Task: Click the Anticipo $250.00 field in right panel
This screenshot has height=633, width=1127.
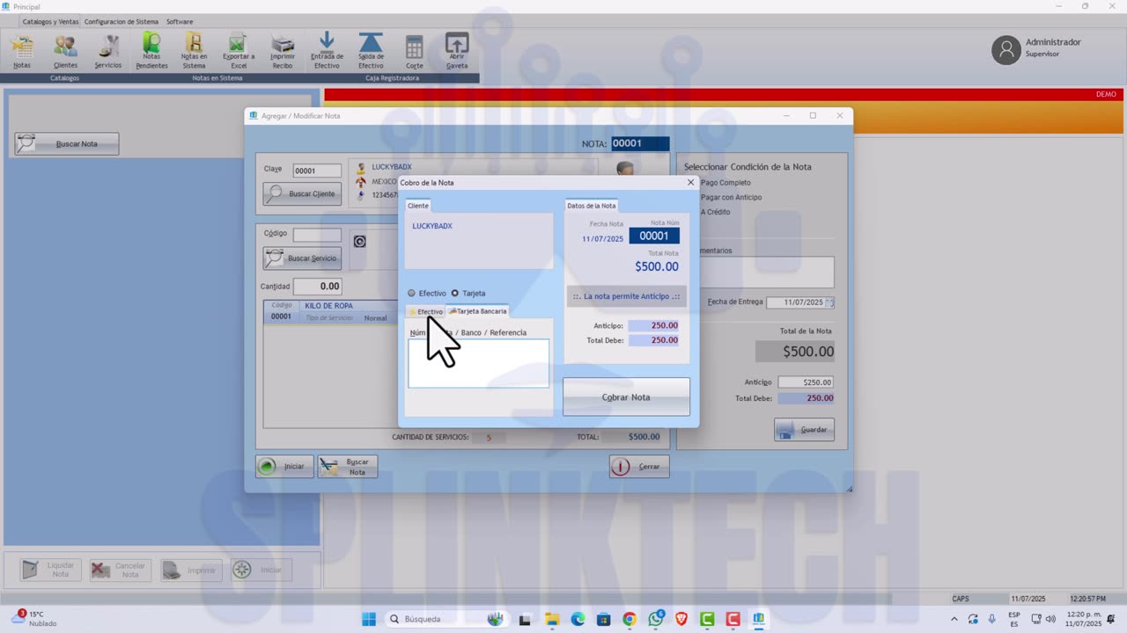Action: point(806,382)
